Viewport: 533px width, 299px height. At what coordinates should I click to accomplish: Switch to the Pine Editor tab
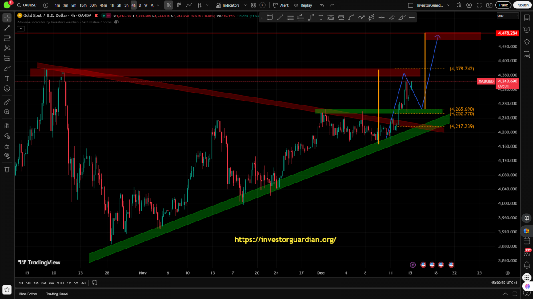coord(28,294)
